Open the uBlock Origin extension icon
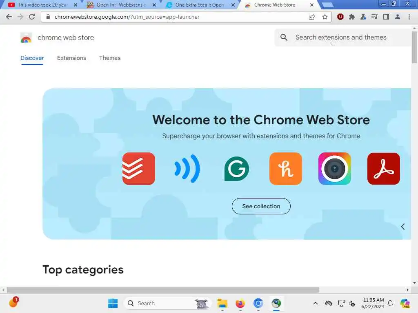 pos(340,17)
